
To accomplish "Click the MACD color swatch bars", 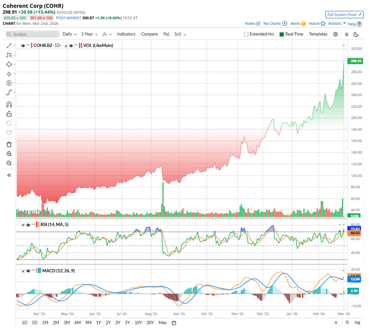I will [38, 271].
